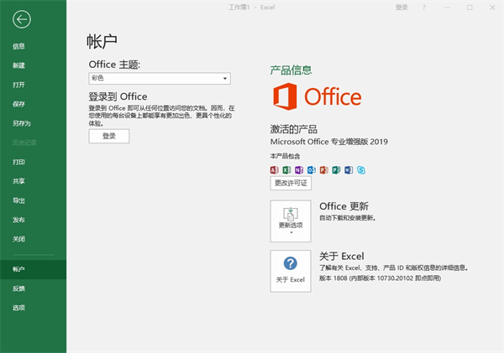Image resolution: width=504 pixels, height=353 pixels.
Task: Click the Access app icon
Action: pos(274,169)
